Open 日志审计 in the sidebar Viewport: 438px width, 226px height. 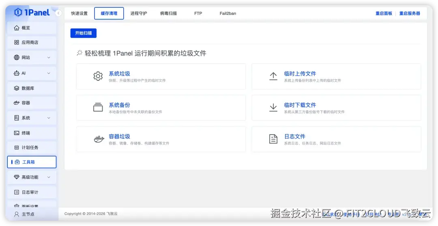[32, 192]
